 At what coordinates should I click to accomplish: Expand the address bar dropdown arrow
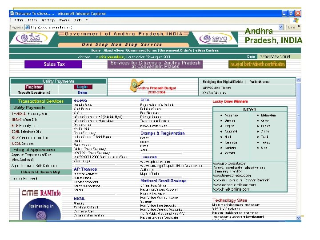pyautogui.click(x=281, y=27)
